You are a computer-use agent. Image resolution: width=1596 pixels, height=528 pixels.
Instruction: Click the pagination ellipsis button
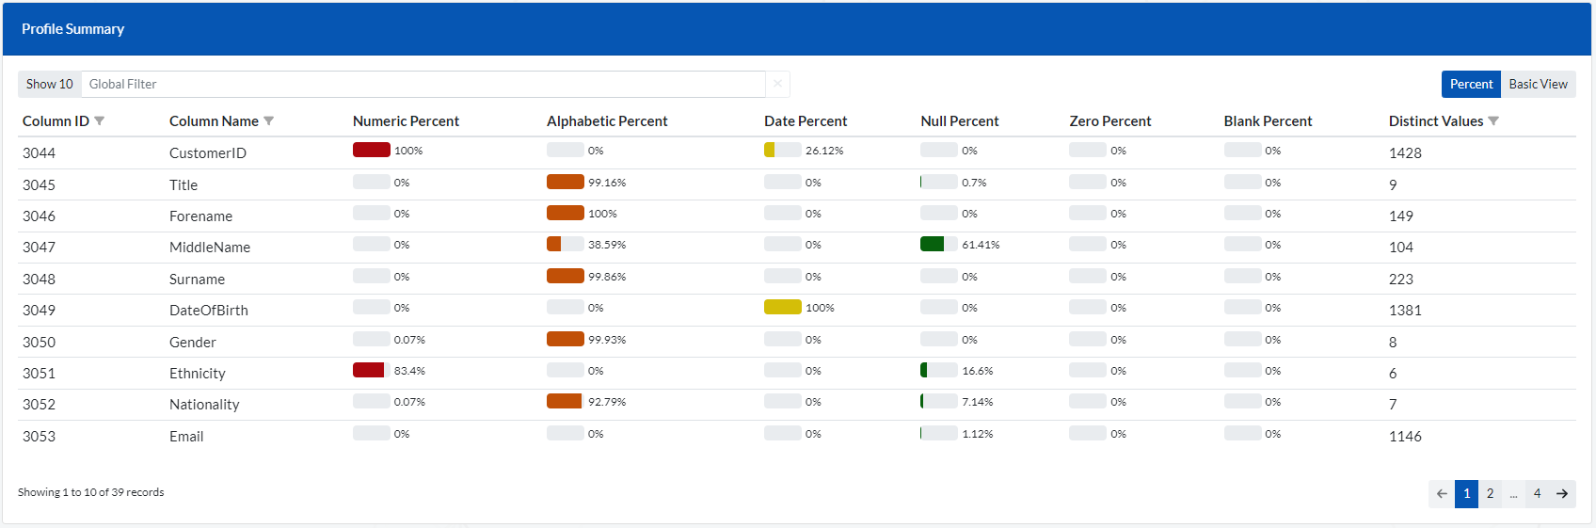click(x=1513, y=493)
